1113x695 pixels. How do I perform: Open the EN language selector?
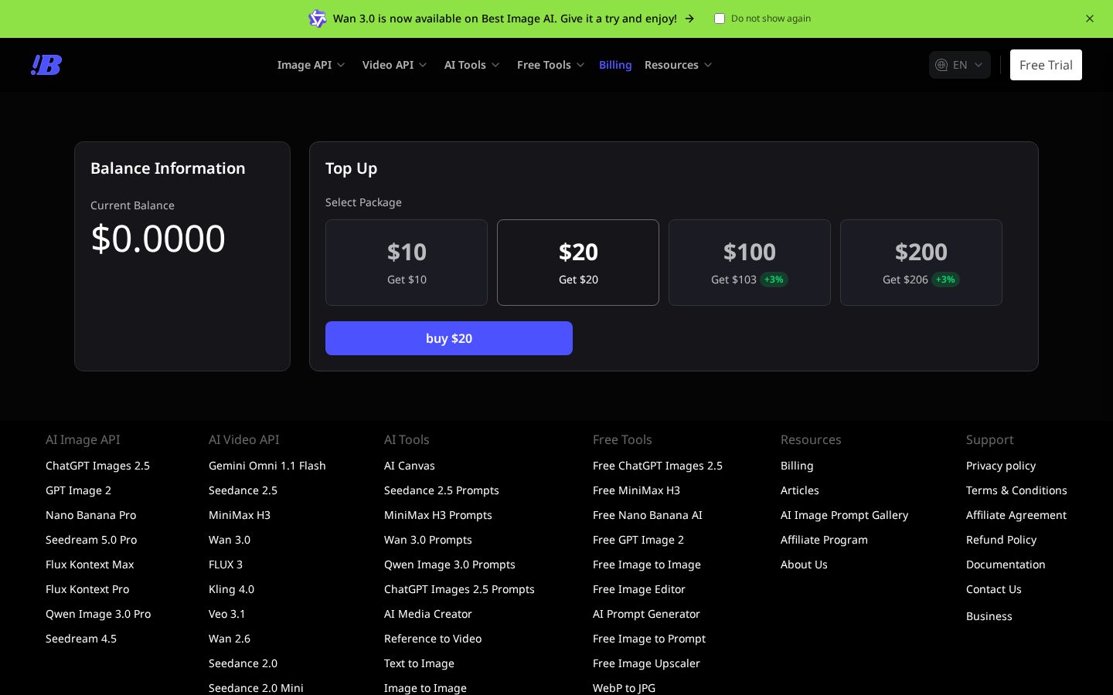(960, 65)
